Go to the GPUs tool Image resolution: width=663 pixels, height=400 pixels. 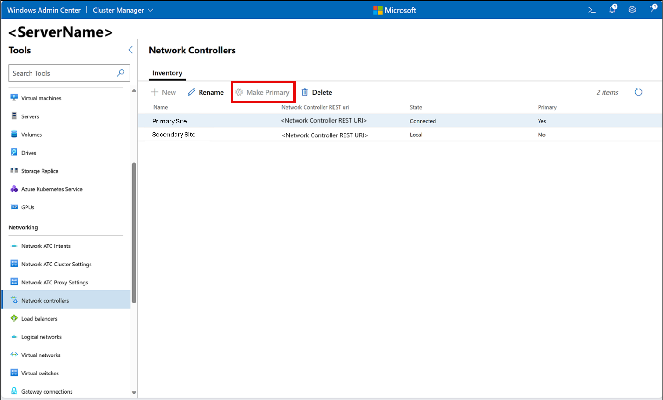(x=28, y=207)
